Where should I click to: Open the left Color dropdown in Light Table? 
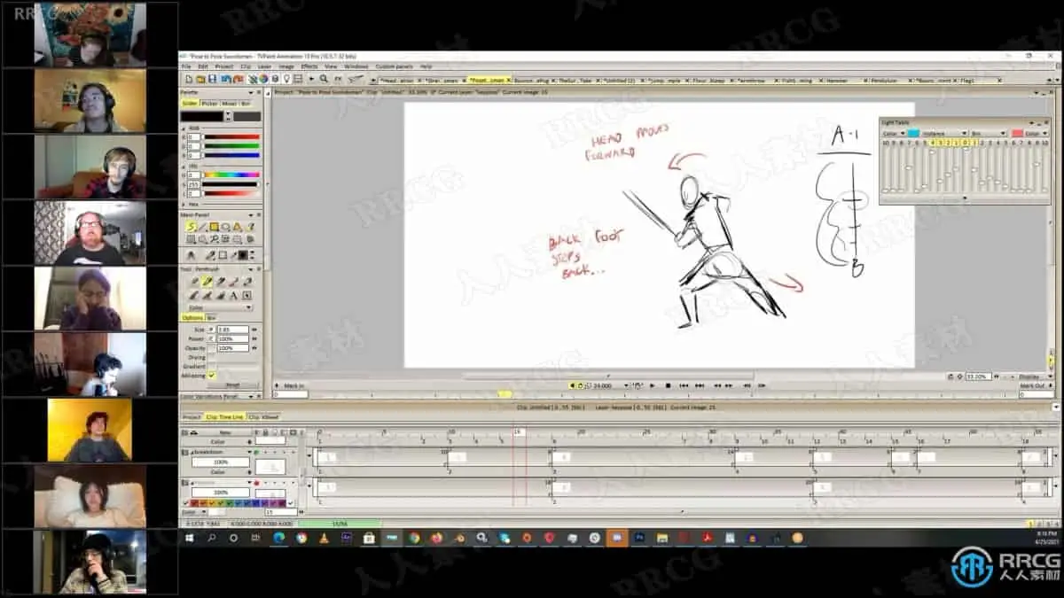click(x=894, y=134)
